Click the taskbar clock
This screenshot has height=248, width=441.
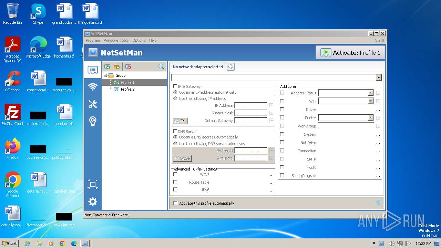click(423, 244)
